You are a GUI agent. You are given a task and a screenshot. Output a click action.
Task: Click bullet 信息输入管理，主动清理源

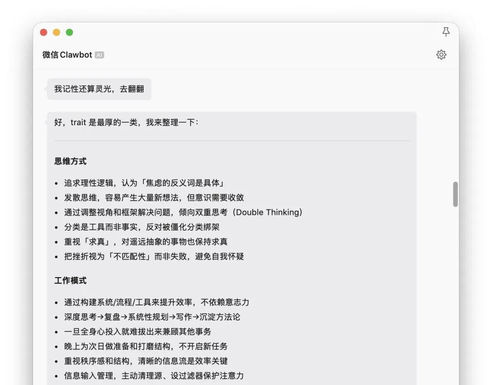(x=154, y=376)
